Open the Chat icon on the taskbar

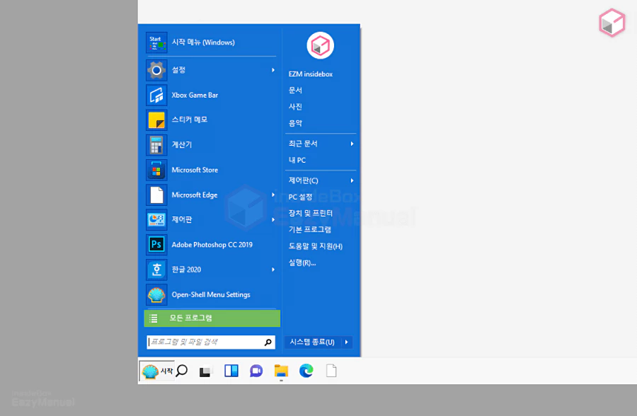point(256,371)
